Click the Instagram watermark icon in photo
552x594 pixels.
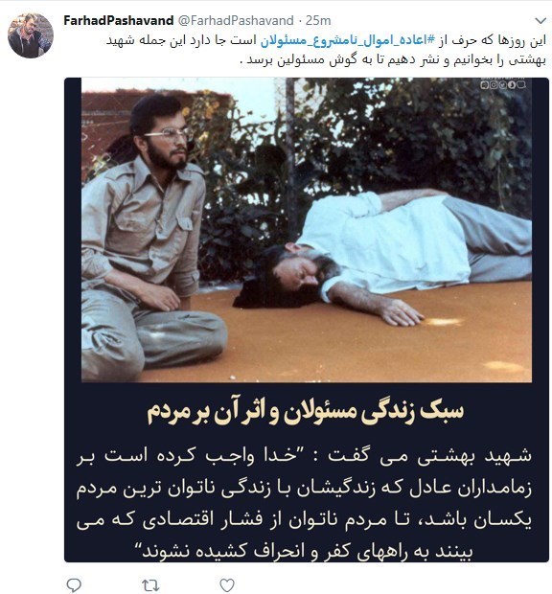point(494,85)
